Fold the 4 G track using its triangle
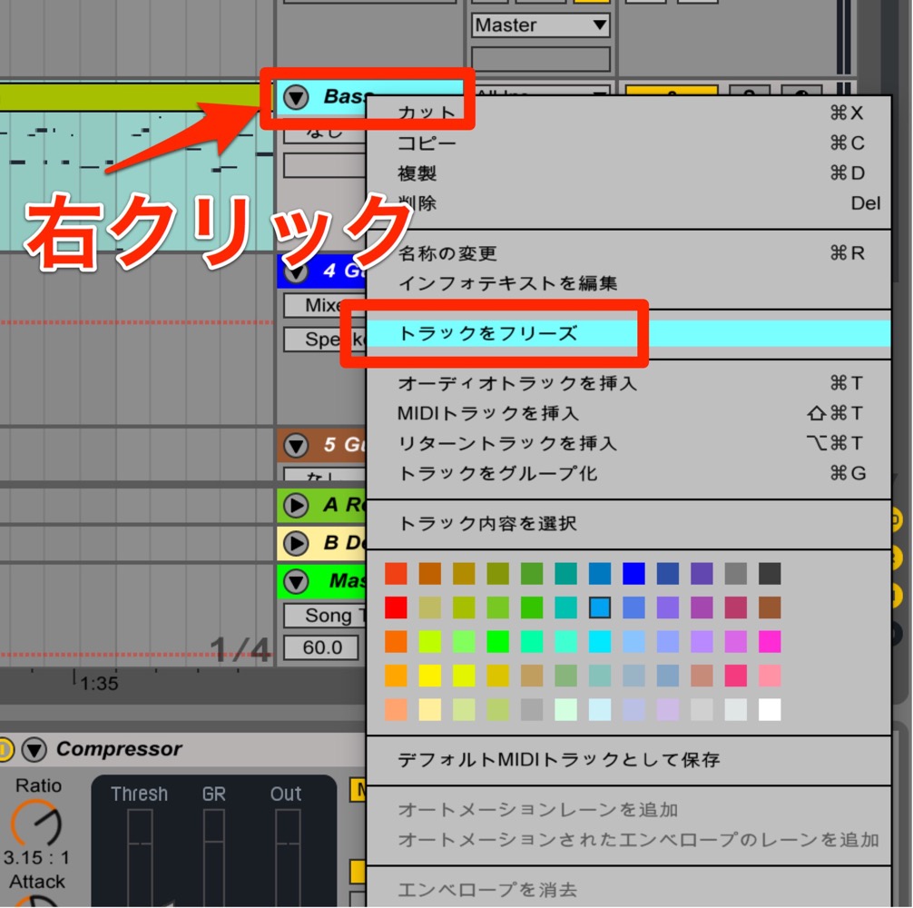The image size is (913, 908). pyautogui.click(x=296, y=271)
